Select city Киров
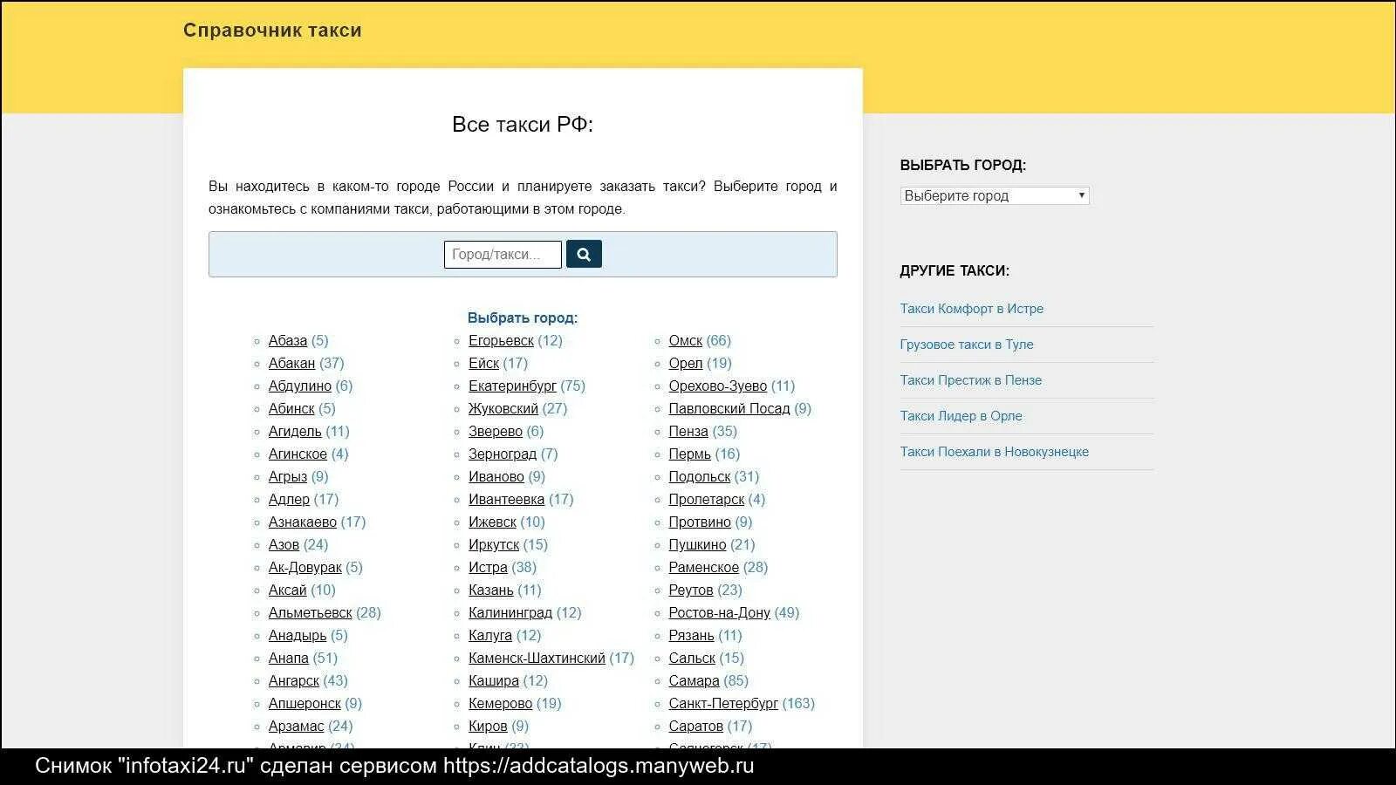 click(488, 727)
